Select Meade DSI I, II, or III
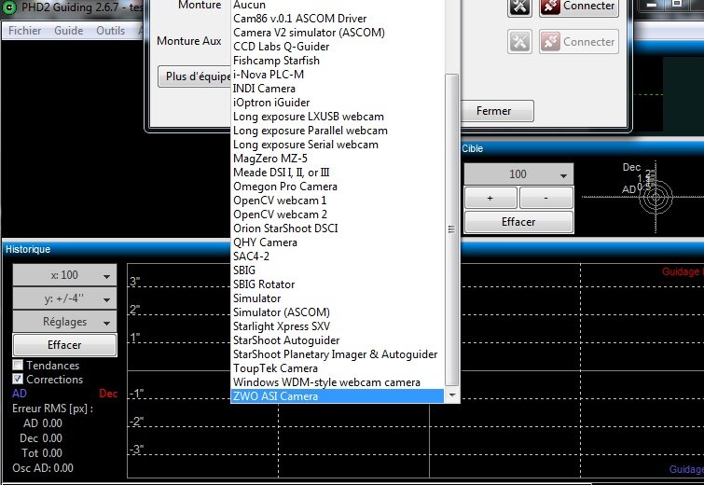Image resolution: width=704 pixels, height=485 pixels. [x=338, y=172]
